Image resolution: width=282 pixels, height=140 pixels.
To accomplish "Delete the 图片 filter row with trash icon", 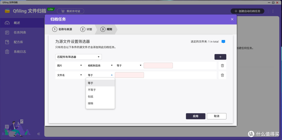I will [222, 66].
